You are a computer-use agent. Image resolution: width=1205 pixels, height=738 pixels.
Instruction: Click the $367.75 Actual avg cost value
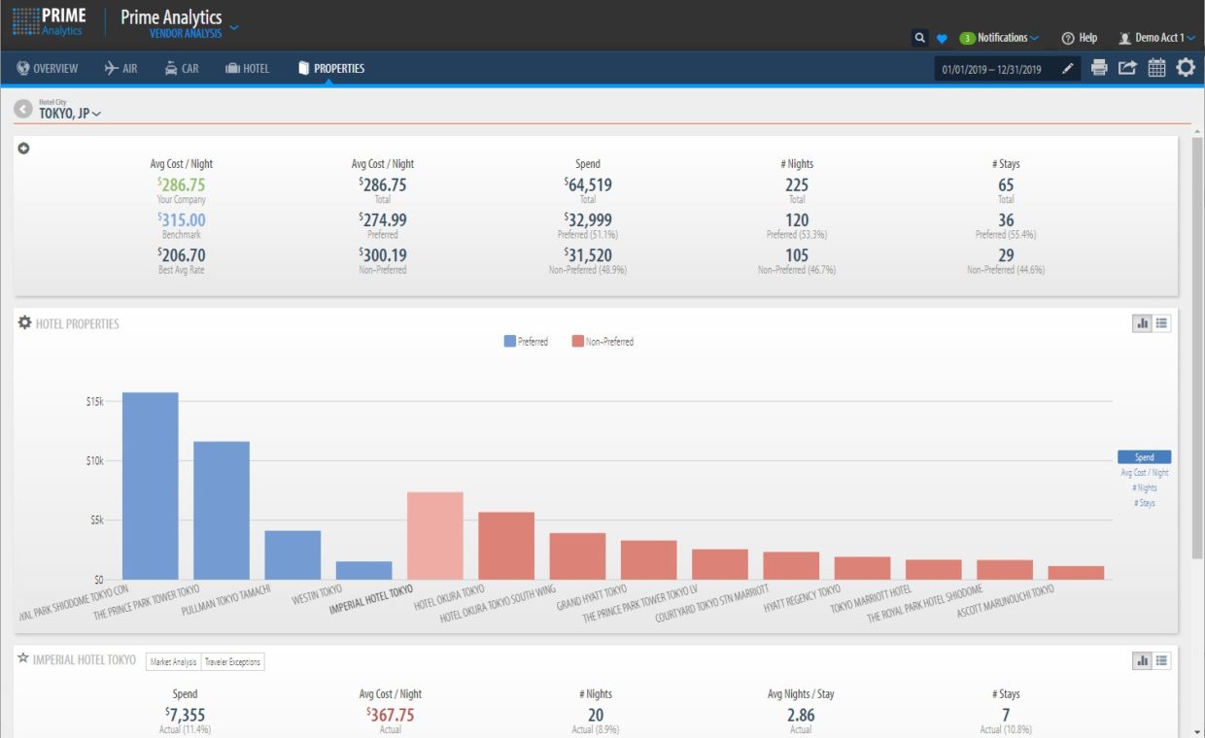[390, 715]
